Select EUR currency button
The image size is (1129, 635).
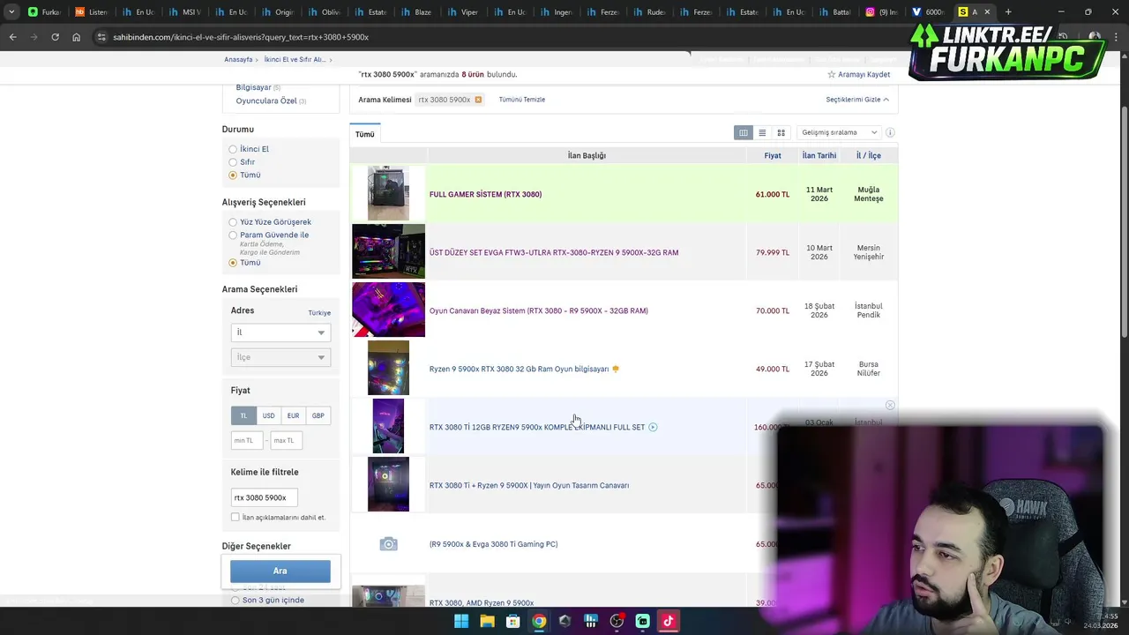(x=293, y=415)
